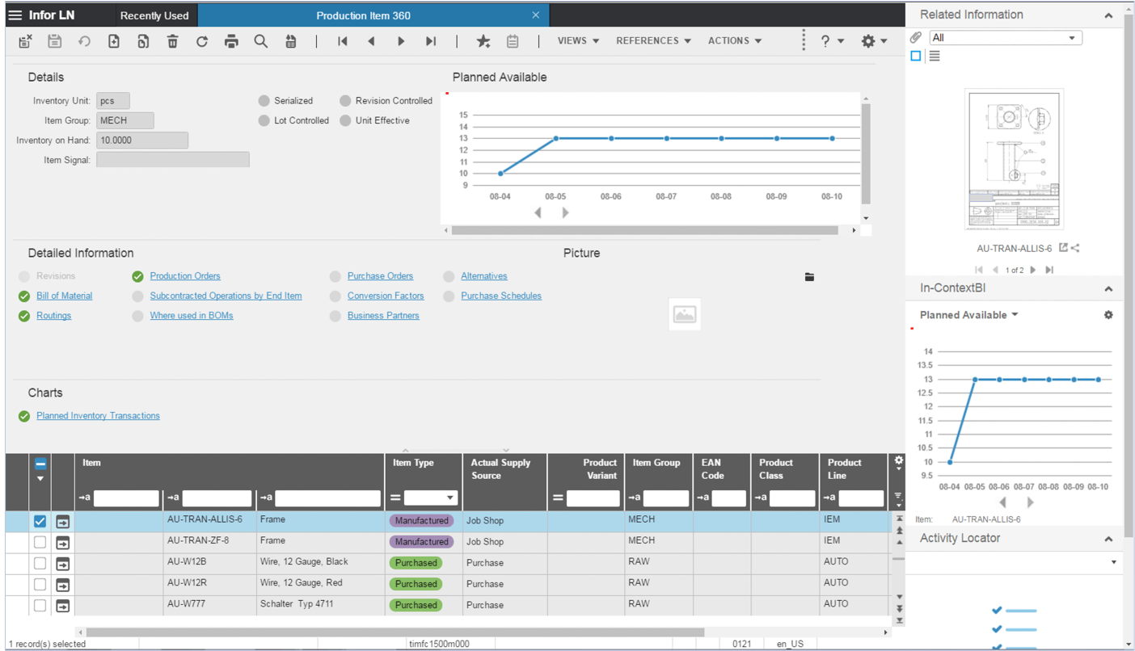Switch to the Recently Used tab
Image resolution: width=1135 pixels, height=651 pixels.
154,15
